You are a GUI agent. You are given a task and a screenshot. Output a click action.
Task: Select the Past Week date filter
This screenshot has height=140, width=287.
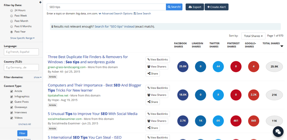pyautogui.click(x=12, y=16)
